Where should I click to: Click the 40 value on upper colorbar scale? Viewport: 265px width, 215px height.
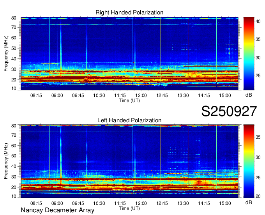[259, 22]
